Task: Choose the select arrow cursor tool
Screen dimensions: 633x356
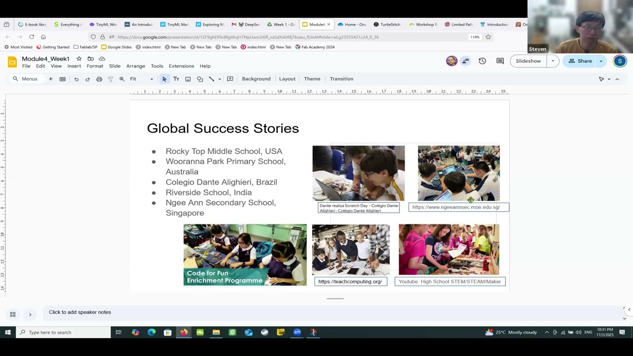Action: pos(164,79)
